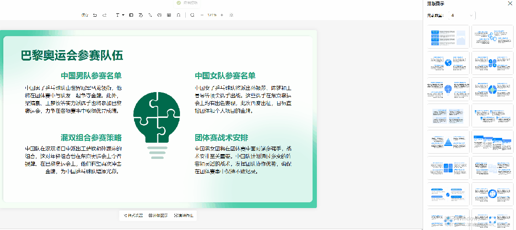The image size is (516, 230).
Task: Choose the globe-centered layout thumbnail
Action: (448, 63)
